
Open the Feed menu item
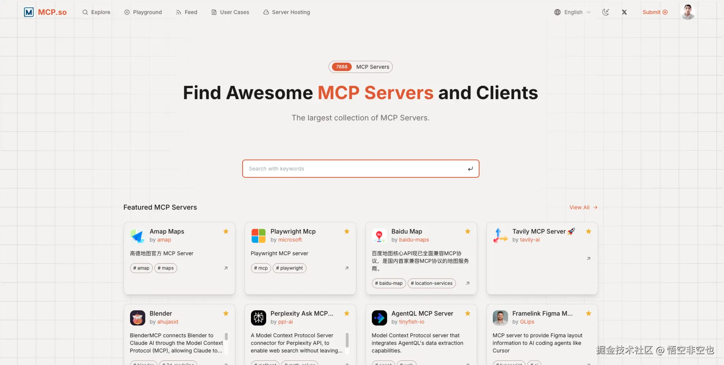coord(186,12)
